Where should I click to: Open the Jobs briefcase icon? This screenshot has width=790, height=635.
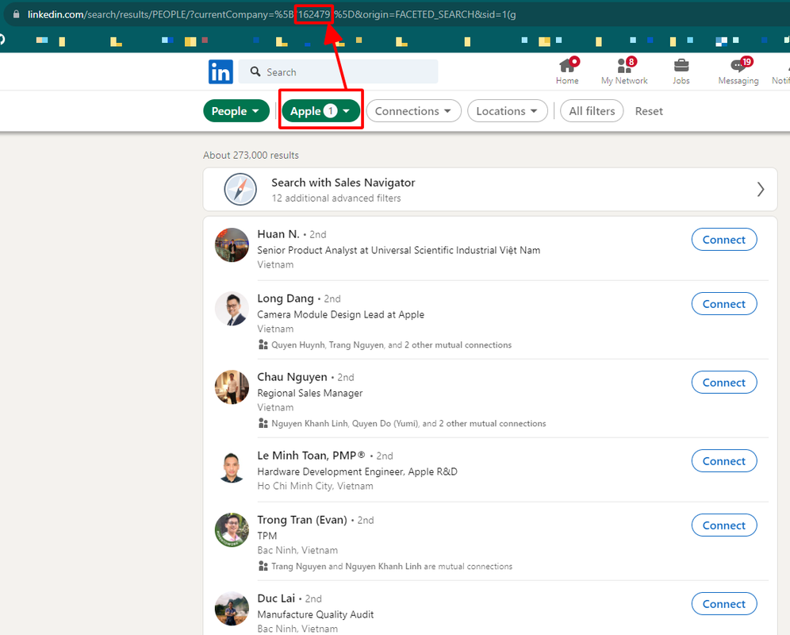(x=681, y=66)
